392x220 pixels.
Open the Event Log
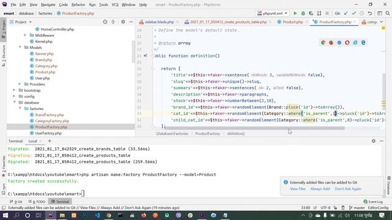[373, 202]
